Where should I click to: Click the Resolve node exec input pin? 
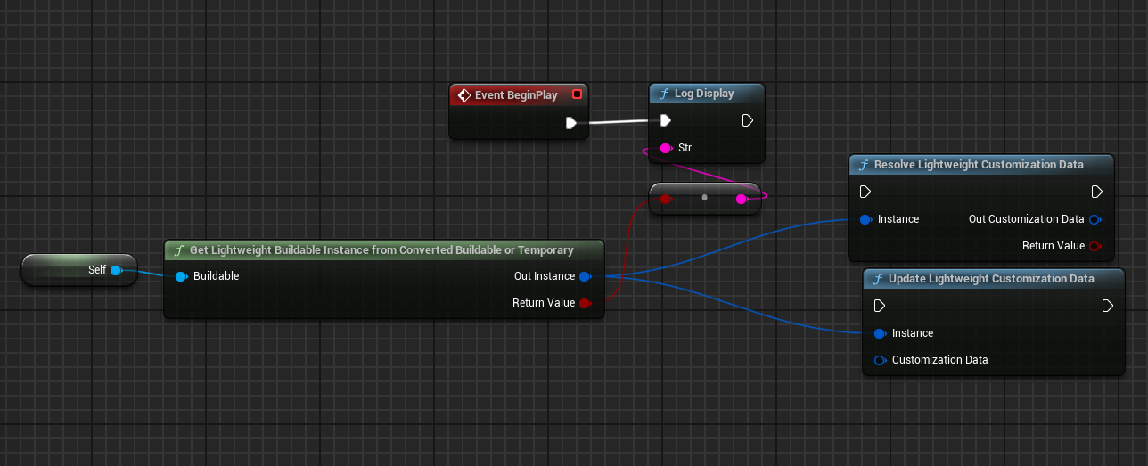pyautogui.click(x=865, y=192)
